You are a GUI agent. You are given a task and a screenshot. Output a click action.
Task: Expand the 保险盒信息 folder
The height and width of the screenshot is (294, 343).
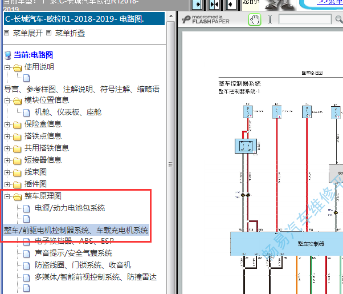point(7,124)
